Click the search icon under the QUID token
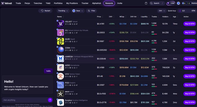197x107 pixels. pos(68,41)
